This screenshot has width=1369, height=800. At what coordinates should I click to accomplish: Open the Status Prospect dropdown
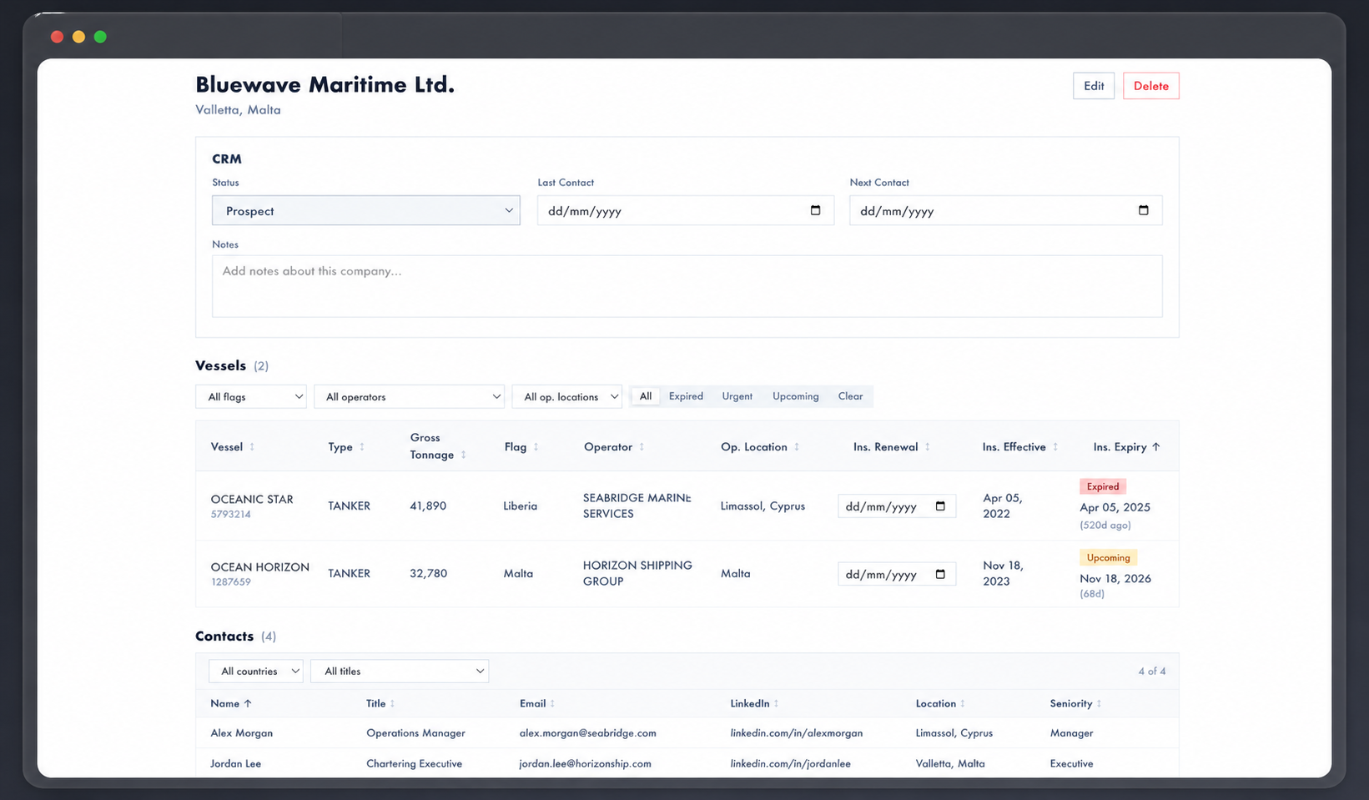pos(366,210)
